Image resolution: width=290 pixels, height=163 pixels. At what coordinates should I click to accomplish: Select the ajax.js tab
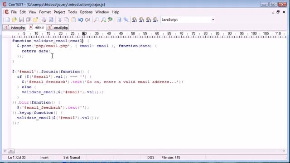click(x=36, y=27)
